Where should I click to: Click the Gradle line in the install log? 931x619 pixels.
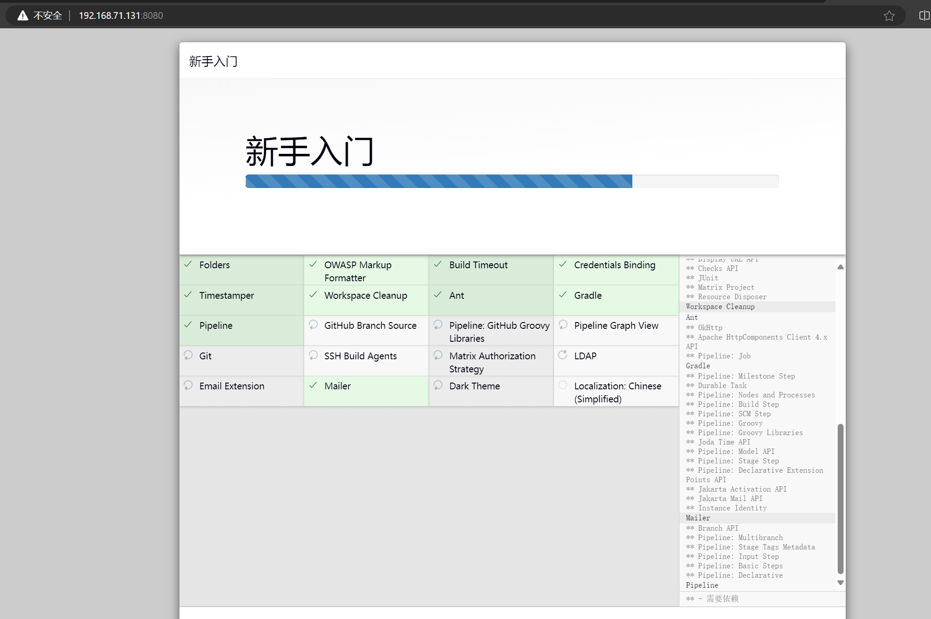[x=698, y=366]
